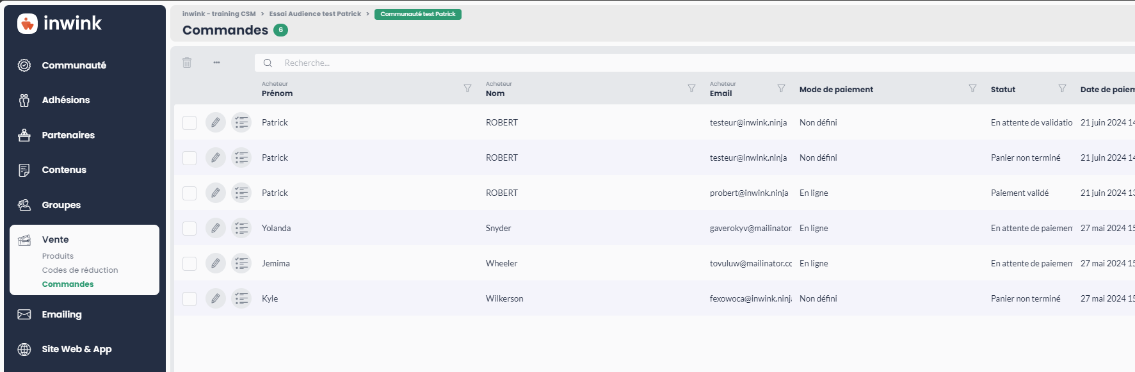Click the Snyder name cell
This screenshot has height=372, width=1135.
(499, 228)
